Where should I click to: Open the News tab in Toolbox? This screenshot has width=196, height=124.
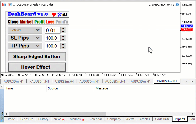click(59, 119)
